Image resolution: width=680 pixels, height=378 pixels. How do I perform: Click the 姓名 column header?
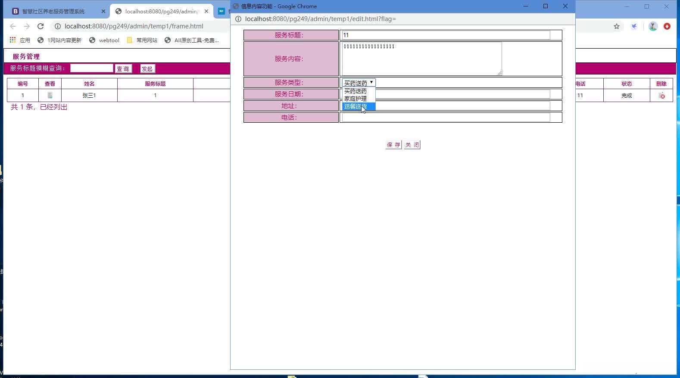click(x=89, y=84)
